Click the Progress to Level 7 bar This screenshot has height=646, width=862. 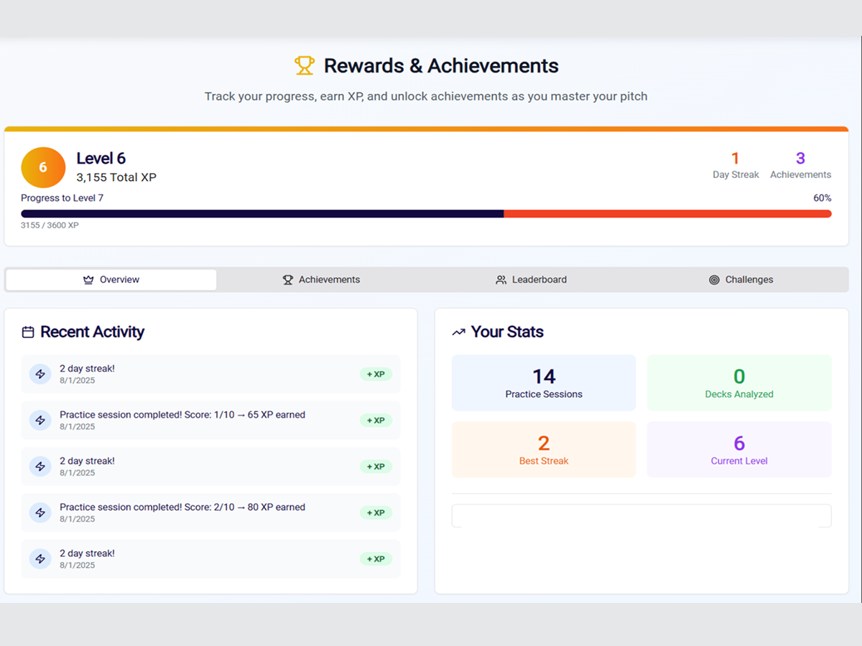click(426, 214)
